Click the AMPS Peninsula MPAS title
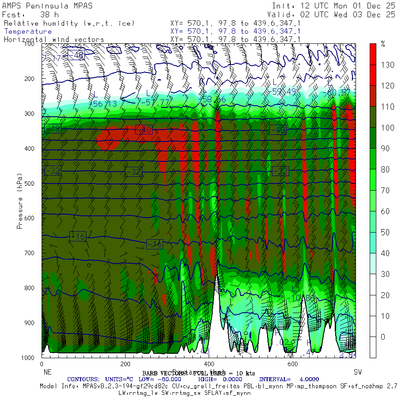398x398 pixels. click(47, 6)
